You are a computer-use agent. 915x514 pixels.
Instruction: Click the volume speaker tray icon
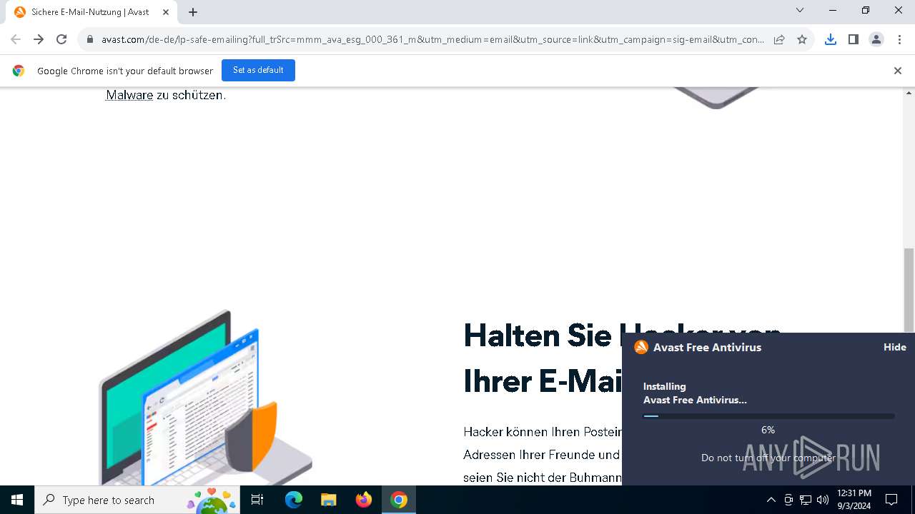pos(823,500)
